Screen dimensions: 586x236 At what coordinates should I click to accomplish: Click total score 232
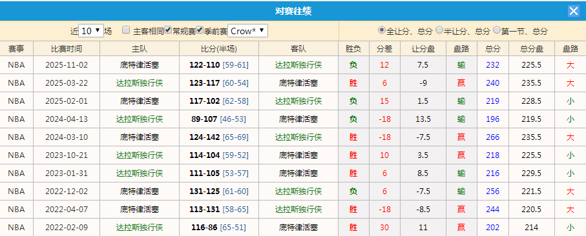492,65
